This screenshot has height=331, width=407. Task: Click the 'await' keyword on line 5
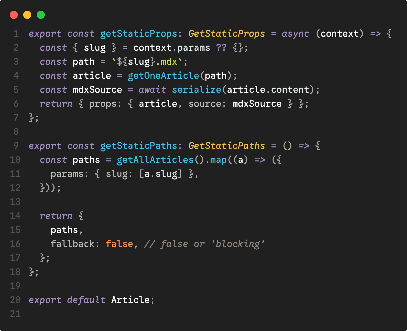[152, 90]
